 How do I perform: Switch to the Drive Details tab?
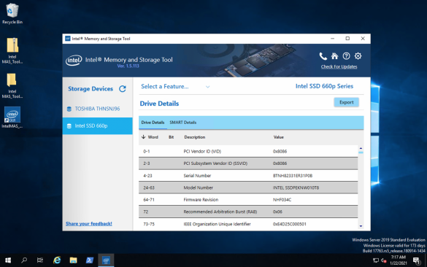(x=153, y=123)
